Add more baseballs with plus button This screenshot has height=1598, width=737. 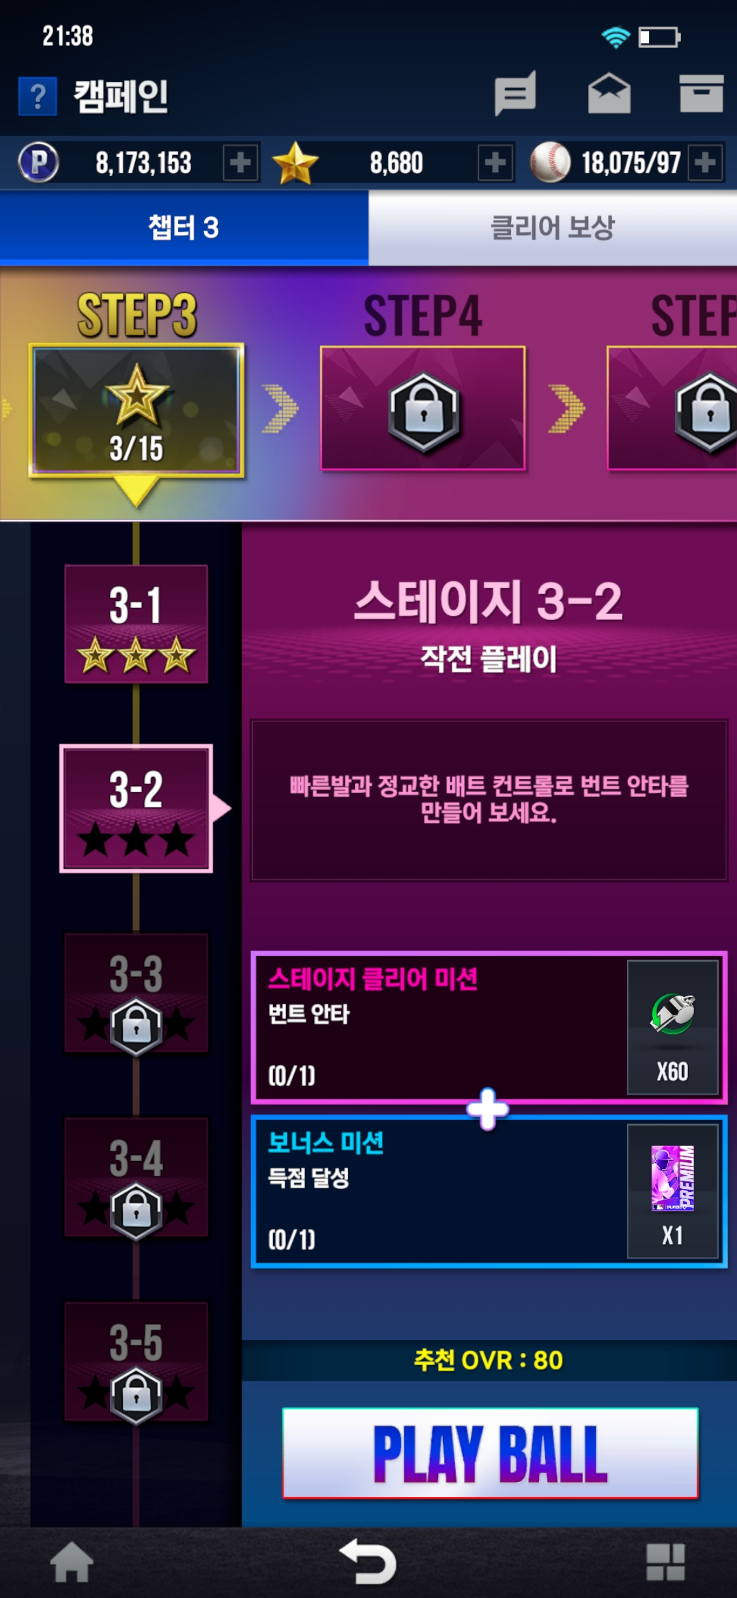pos(706,163)
